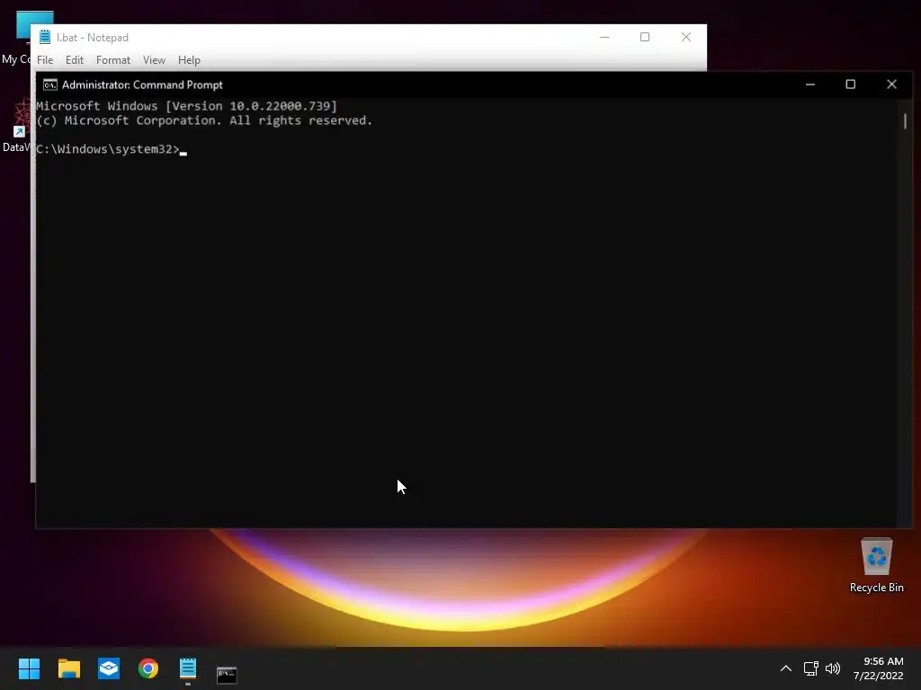Open the Notepad File menu
921x690 pixels.
point(45,60)
